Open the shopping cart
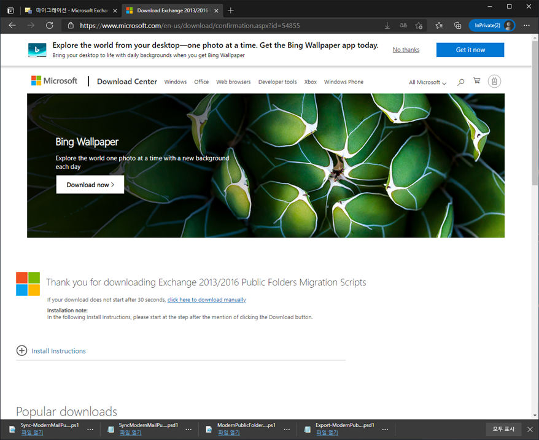 (x=477, y=81)
